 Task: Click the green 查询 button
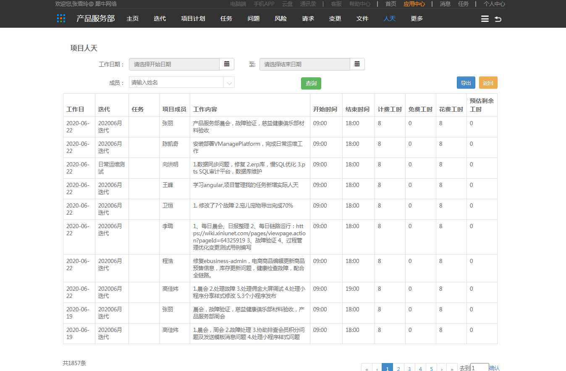tap(311, 83)
